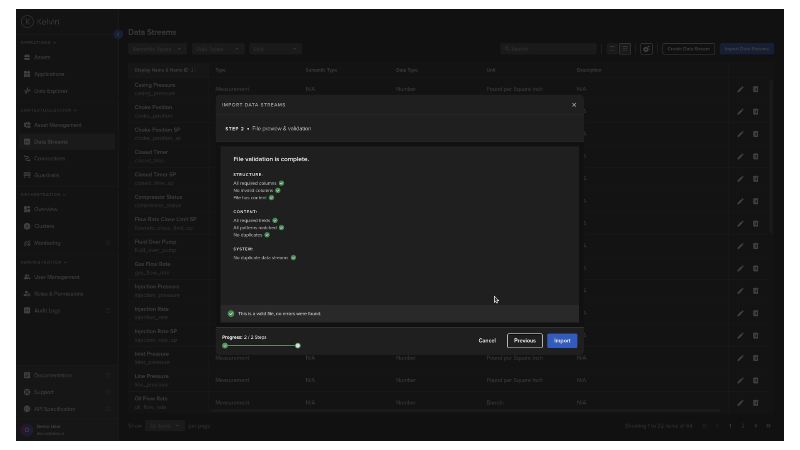Edit the Casing Pressure data stream
Viewport: 800px width, 450px height.
pos(740,89)
